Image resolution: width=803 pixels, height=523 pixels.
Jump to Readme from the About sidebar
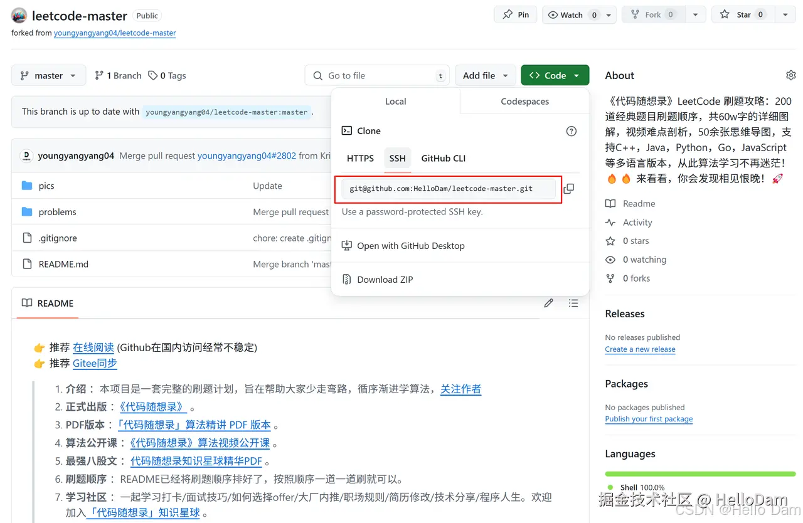pos(630,204)
